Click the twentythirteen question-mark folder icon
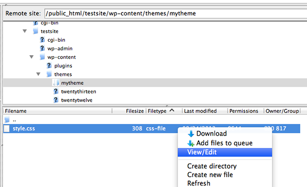 tap(56, 92)
